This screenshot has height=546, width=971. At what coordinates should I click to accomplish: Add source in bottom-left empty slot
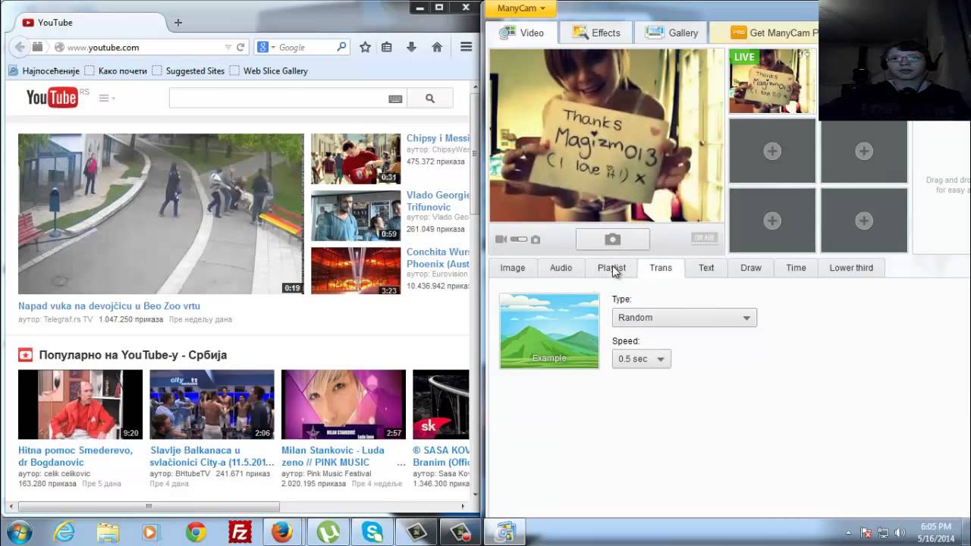[x=772, y=221]
